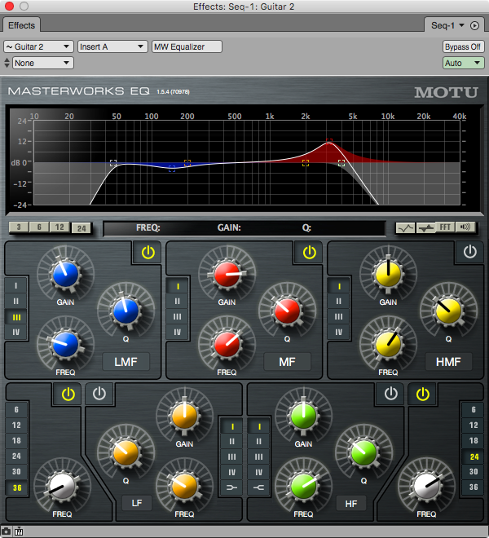Select LMF filter type II
Screen dimensions: 489x538
click(x=15, y=302)
